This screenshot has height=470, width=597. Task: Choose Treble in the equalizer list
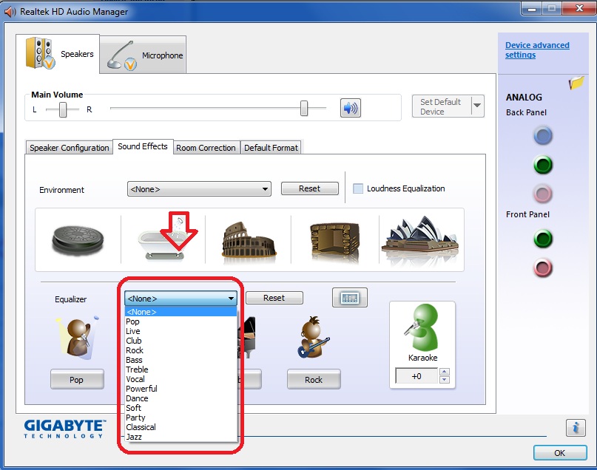(181, 369)
